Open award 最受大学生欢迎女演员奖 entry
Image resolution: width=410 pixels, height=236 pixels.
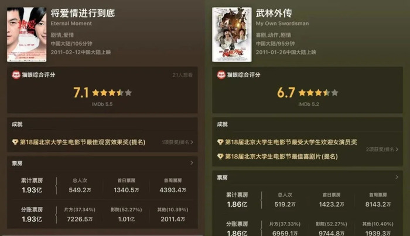tap(291, 142)
